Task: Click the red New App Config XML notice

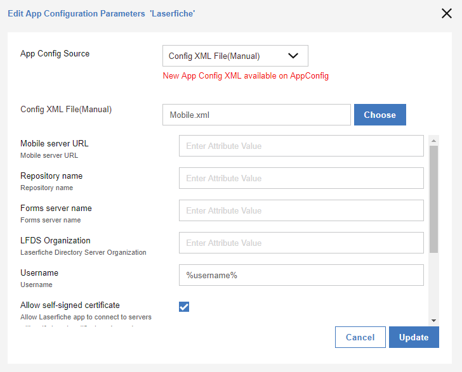Action: pos(246,76)
